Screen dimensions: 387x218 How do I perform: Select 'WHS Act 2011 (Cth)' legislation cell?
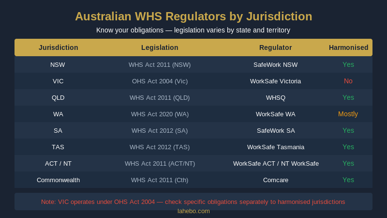point(160,180)
